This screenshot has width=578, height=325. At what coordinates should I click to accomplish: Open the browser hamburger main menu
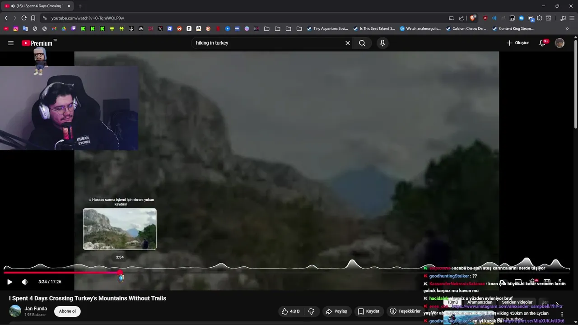pos(571,18)
